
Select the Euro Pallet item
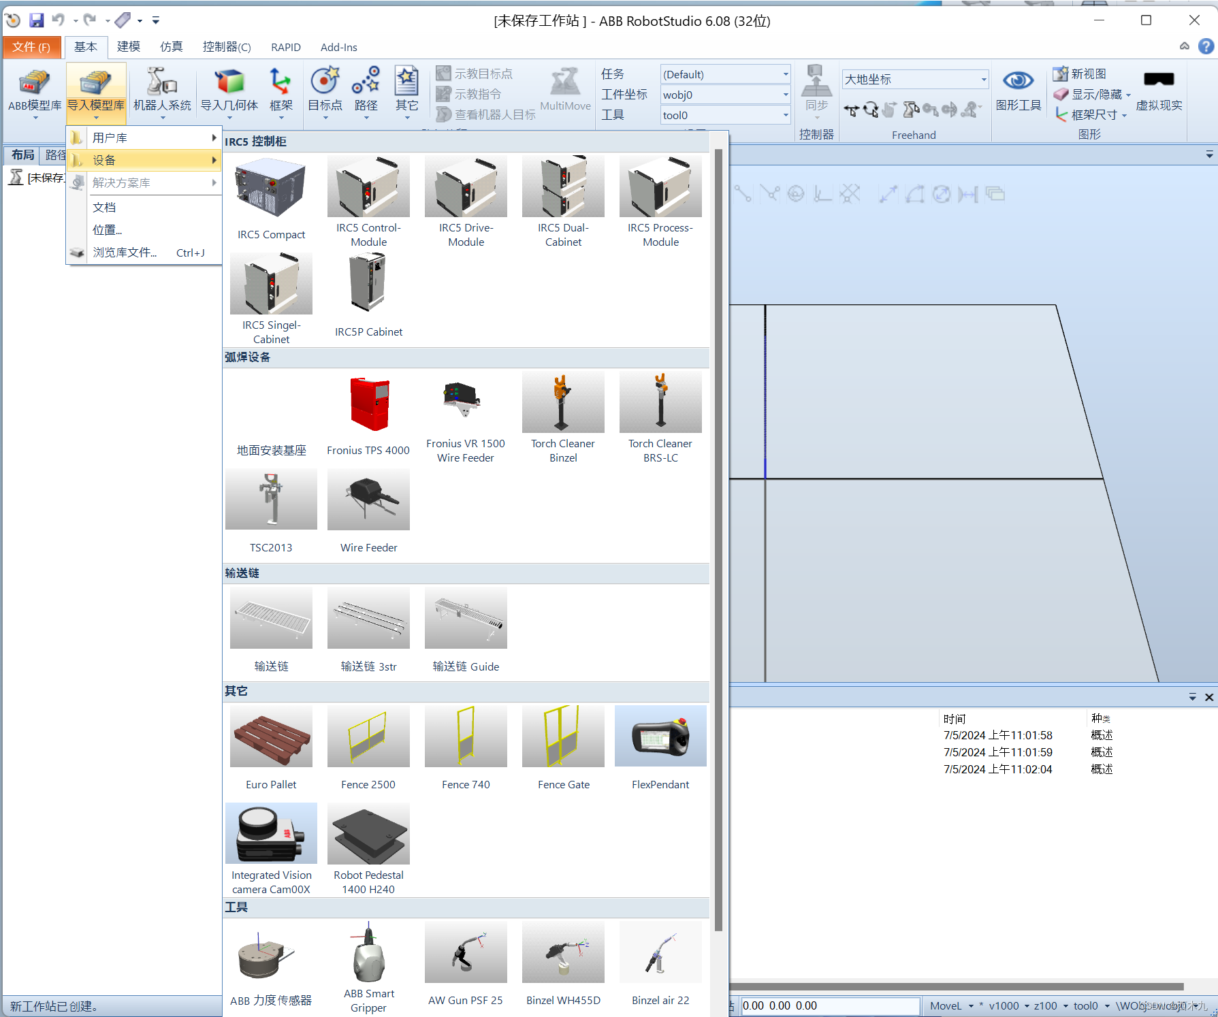tap(271, 748)
